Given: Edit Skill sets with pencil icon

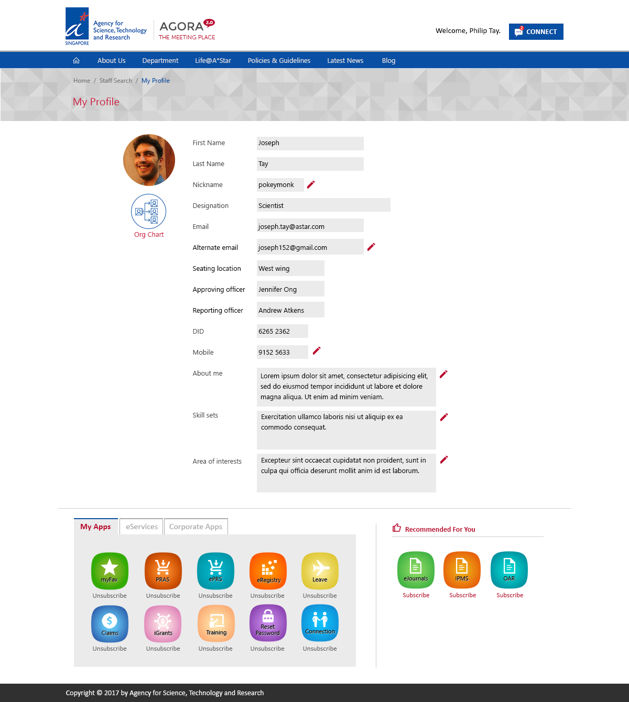Looking at the screenshot, I should point(444,417).
